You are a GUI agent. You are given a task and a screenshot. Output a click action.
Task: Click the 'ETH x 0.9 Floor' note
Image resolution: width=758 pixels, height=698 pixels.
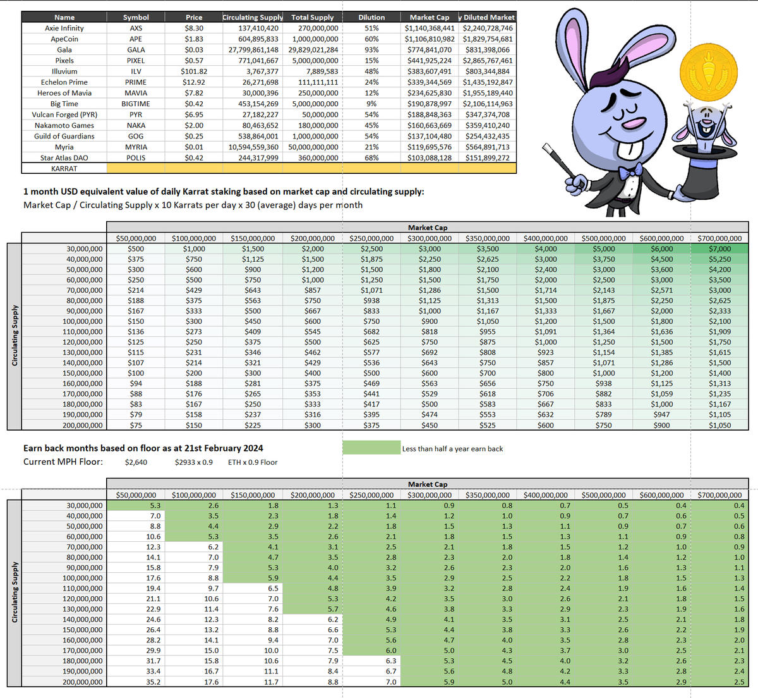(x=253, y=462)
